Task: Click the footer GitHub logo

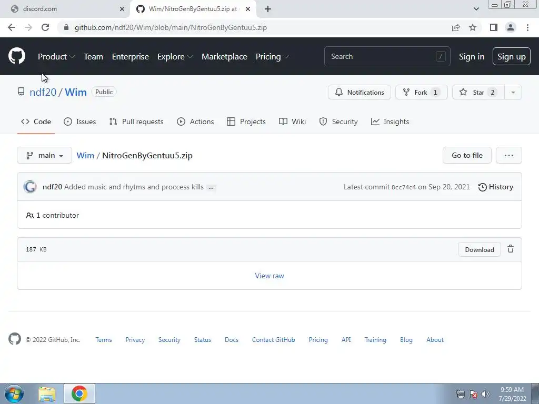Action: [14, 339]
